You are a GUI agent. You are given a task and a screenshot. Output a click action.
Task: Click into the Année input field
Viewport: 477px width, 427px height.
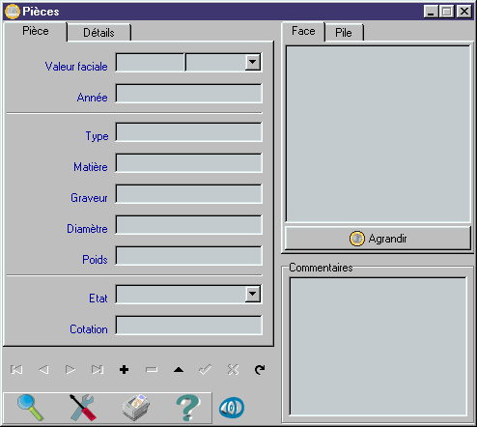tap(188, 94)
